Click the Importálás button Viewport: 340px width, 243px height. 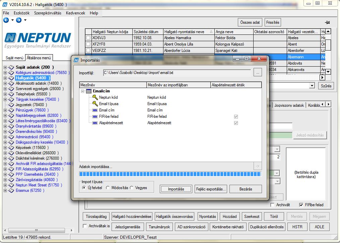pos(176,189)
